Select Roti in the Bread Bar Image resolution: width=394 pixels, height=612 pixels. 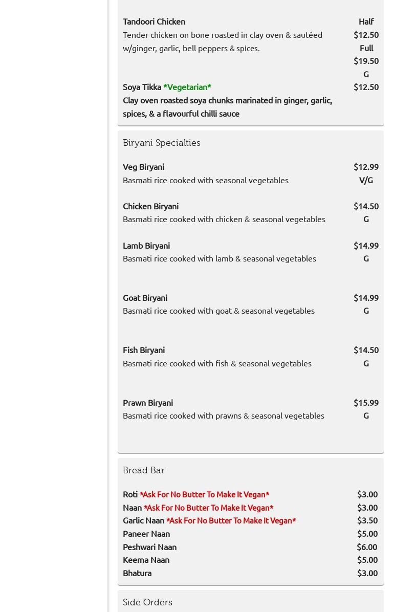click(x=130, y=494)
